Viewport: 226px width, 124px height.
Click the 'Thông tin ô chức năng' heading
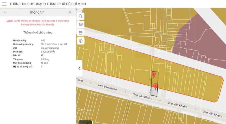(38, 32)
